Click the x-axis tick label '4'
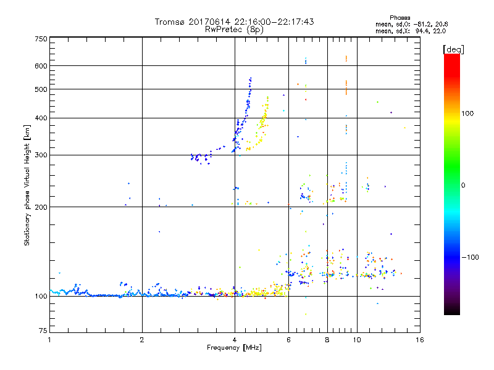Screen dimensions: 494x370 [235, 340]
